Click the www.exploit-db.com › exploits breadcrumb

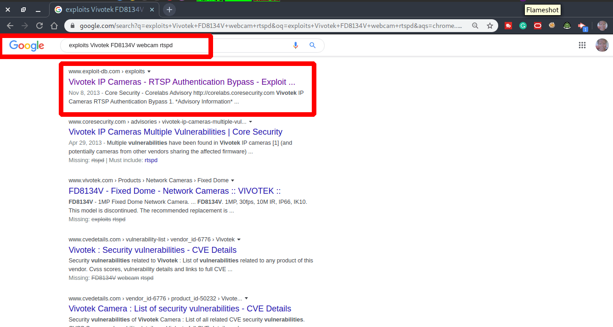pyautogui.click(x=107, y=71)
